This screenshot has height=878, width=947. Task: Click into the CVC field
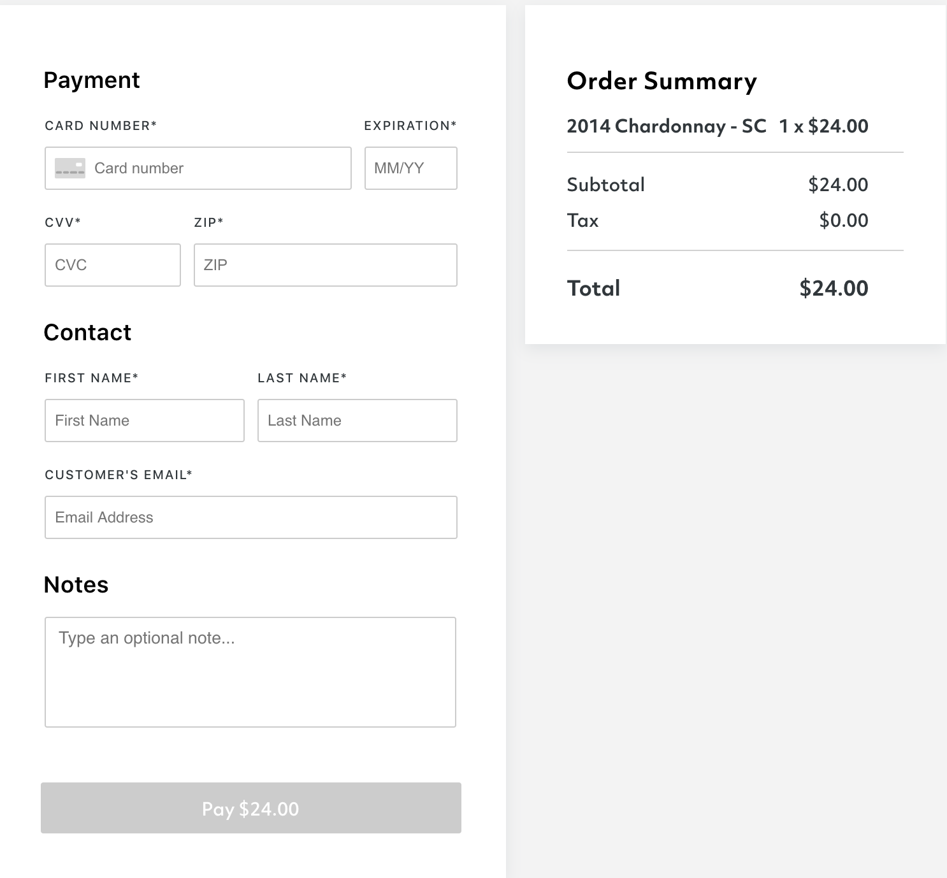113,265
